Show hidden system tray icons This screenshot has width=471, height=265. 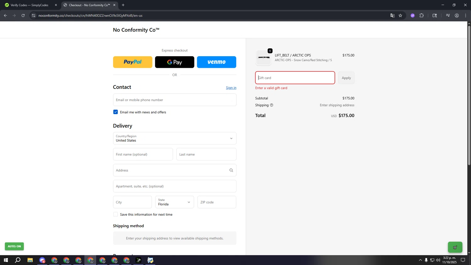pos(420,260)
